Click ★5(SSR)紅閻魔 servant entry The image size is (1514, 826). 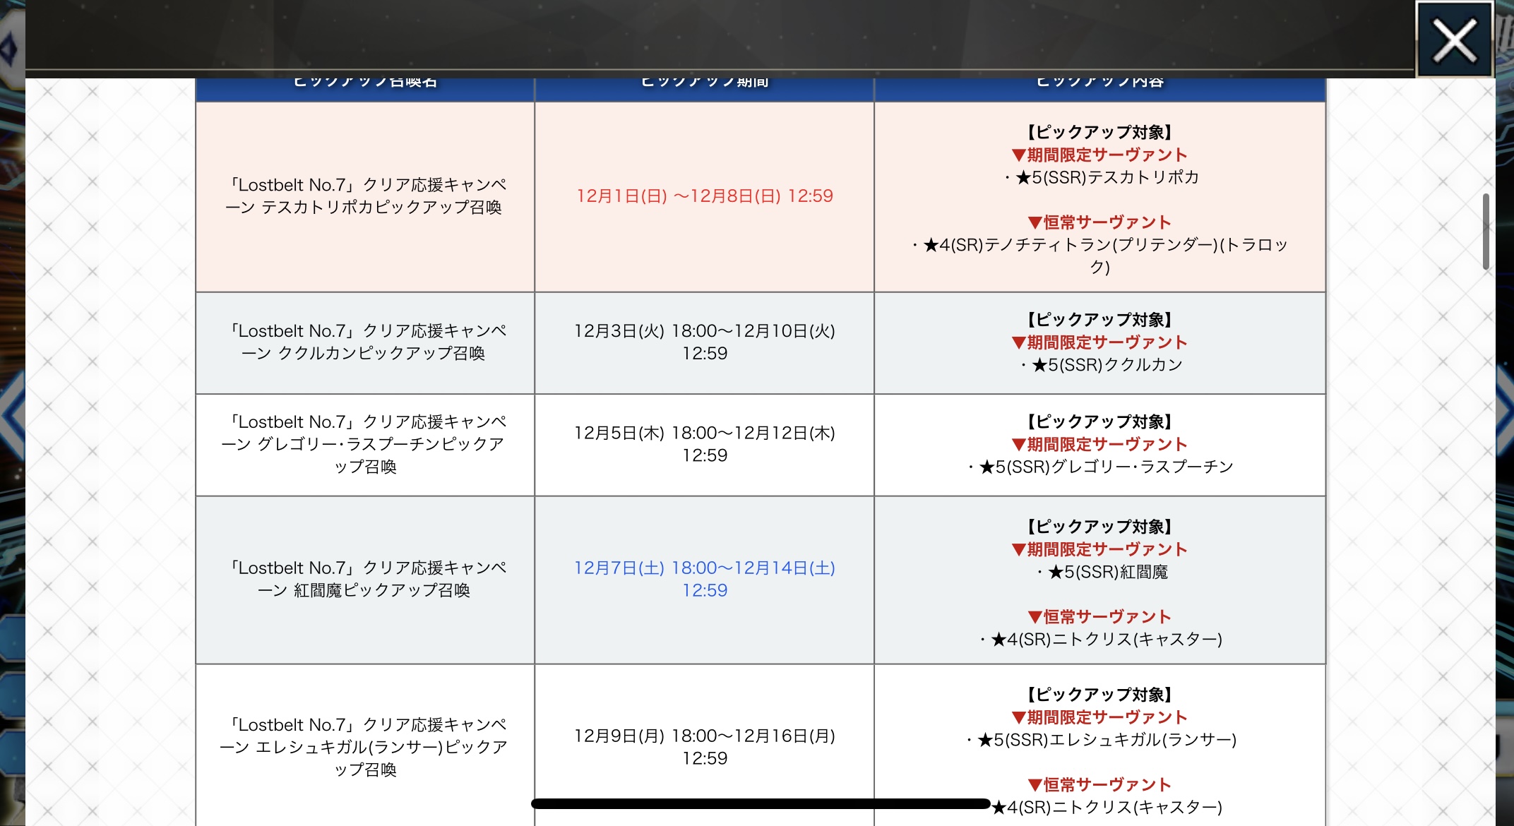click(1107, 572)
